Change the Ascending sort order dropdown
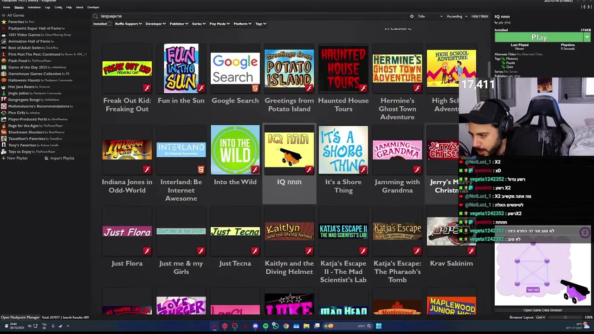This screenshot has height=334, width=594. tap(457, 16)
